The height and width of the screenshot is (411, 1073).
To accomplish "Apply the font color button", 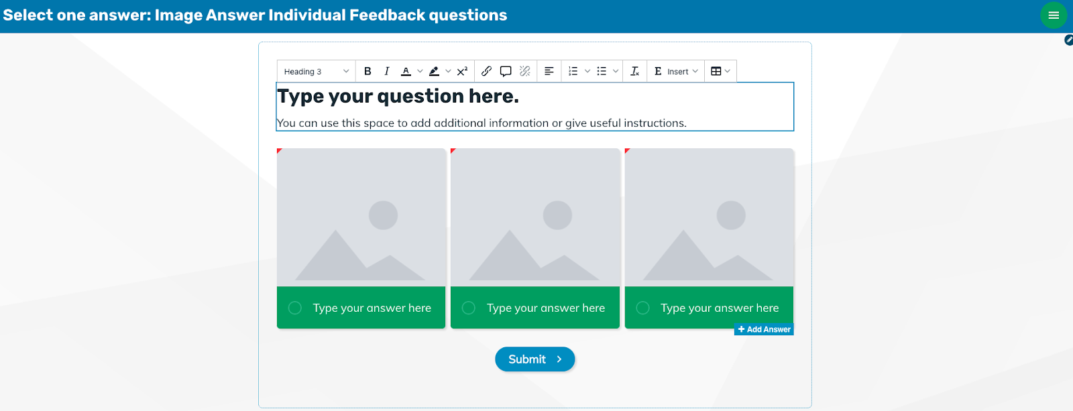I will 406,71.
